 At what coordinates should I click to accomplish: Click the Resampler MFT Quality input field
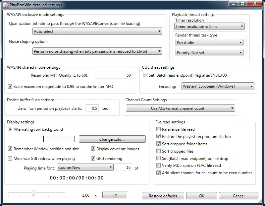point(113,75)
